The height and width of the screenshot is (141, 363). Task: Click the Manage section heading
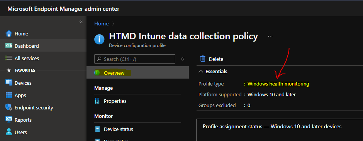[103, 88]
